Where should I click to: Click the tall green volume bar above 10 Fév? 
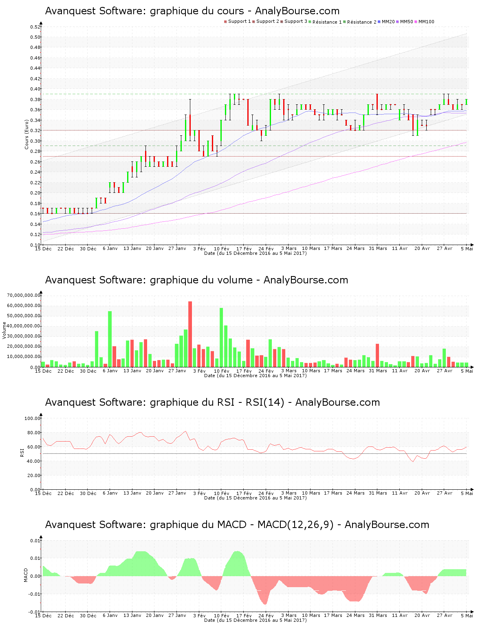[221, 337]
